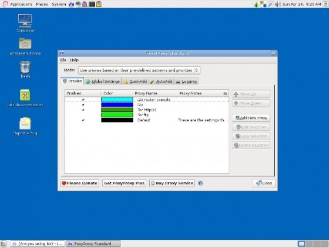Click the green Vidalia onion tray icon
The image size is (329, 248).
click(256, 4)
